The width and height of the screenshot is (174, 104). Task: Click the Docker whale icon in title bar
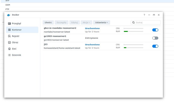coord(9,15)
